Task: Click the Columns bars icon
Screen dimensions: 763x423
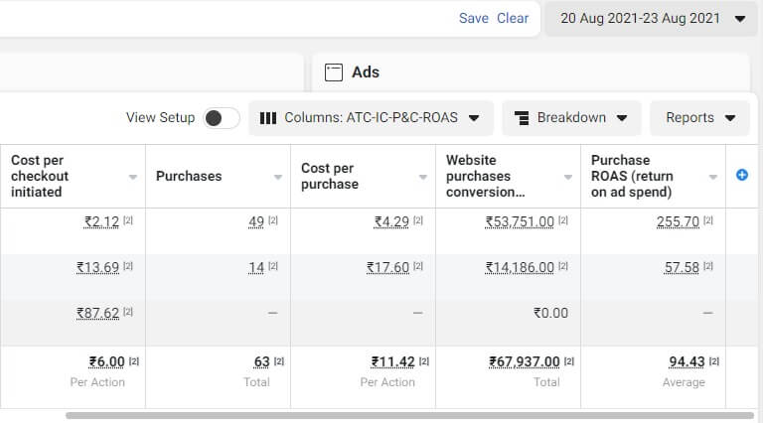Action: coord(267,118)
